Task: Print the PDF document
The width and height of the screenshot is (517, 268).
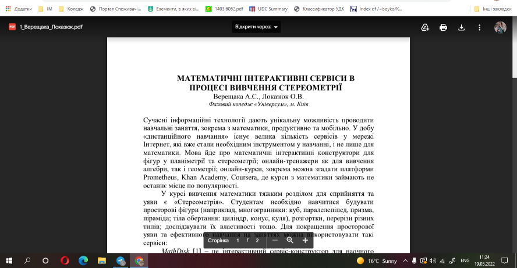Action: point(443,27)
